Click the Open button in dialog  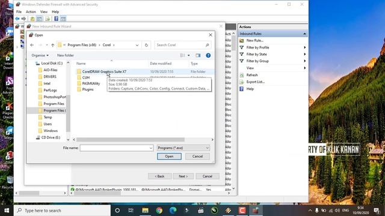tap(169, 156)
